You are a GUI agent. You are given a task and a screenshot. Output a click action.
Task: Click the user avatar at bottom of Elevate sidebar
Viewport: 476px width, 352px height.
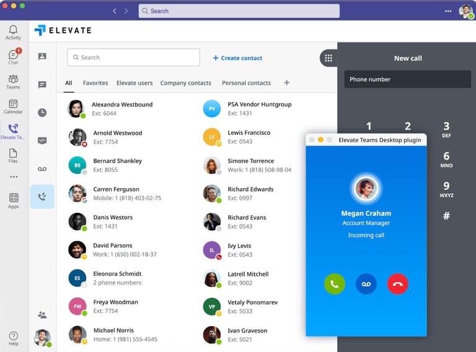43,337
